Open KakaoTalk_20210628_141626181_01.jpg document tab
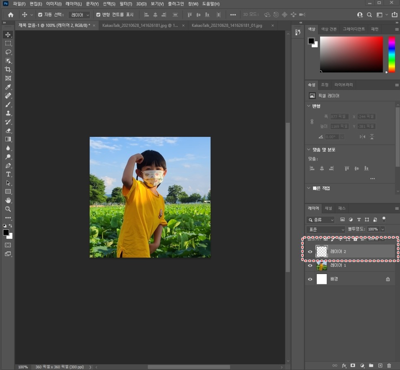The width and height of the screenshot is (400, 370). pyautogui.click(x=227, y=26)
